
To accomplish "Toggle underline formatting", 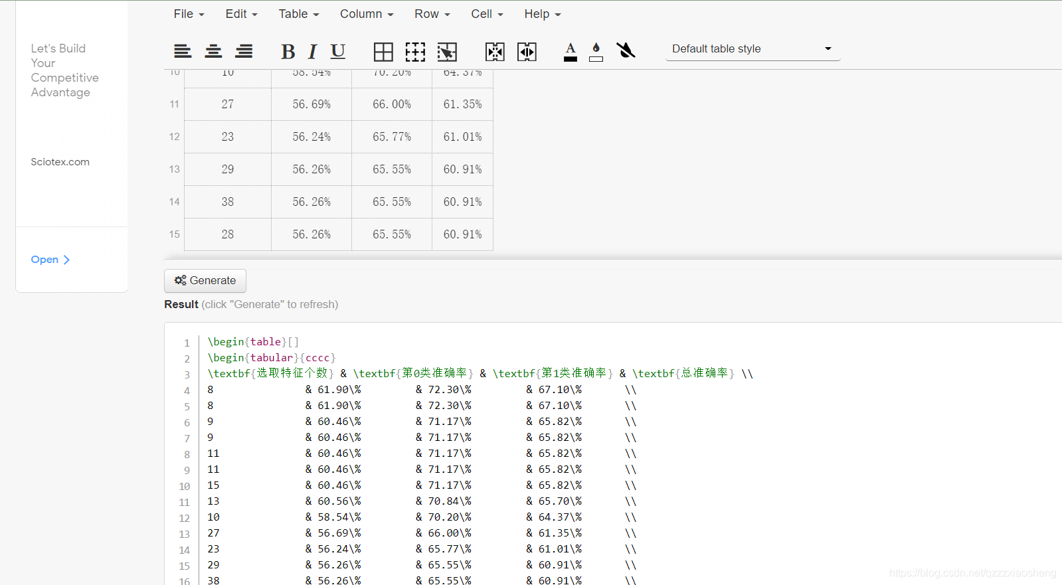I will 338,51.
